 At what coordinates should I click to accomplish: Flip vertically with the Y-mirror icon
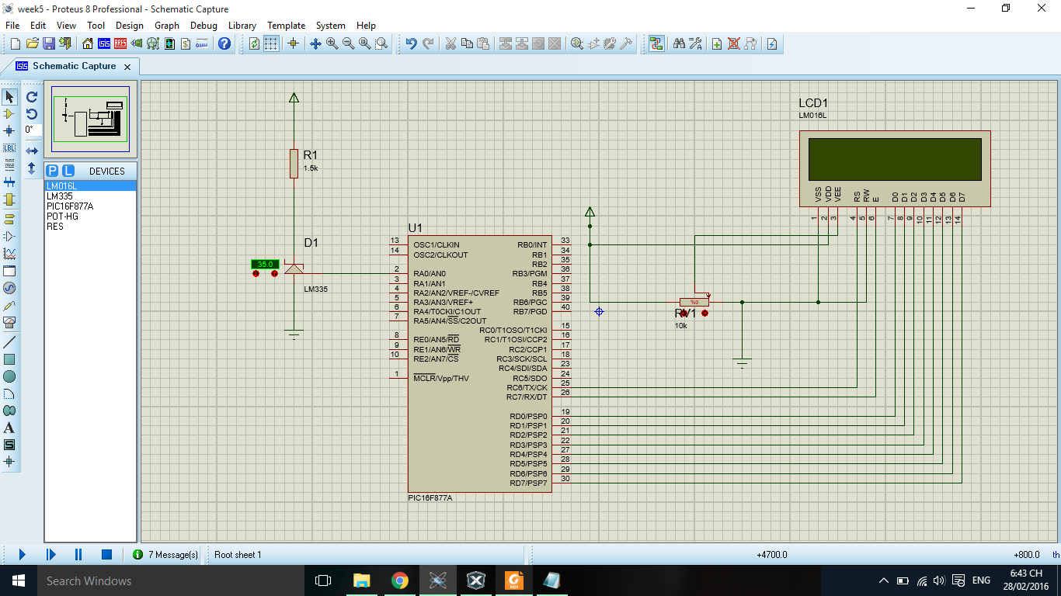(x=32, y=168)
